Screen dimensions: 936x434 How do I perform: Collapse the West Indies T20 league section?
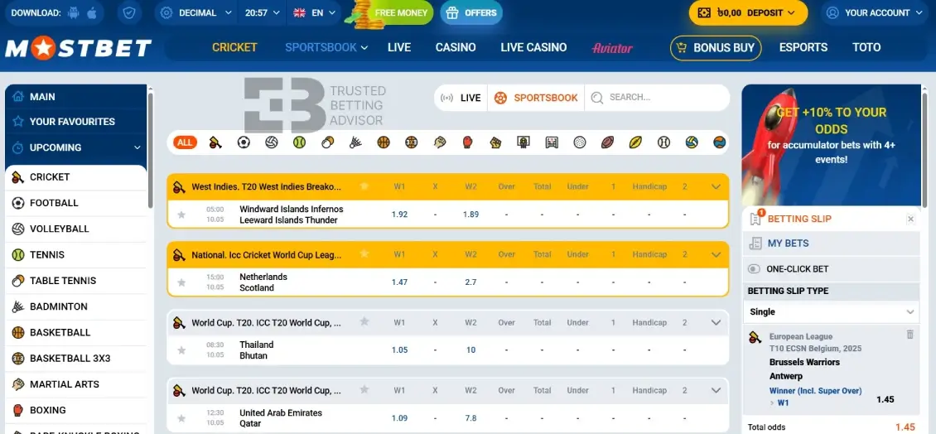point(716,187)
